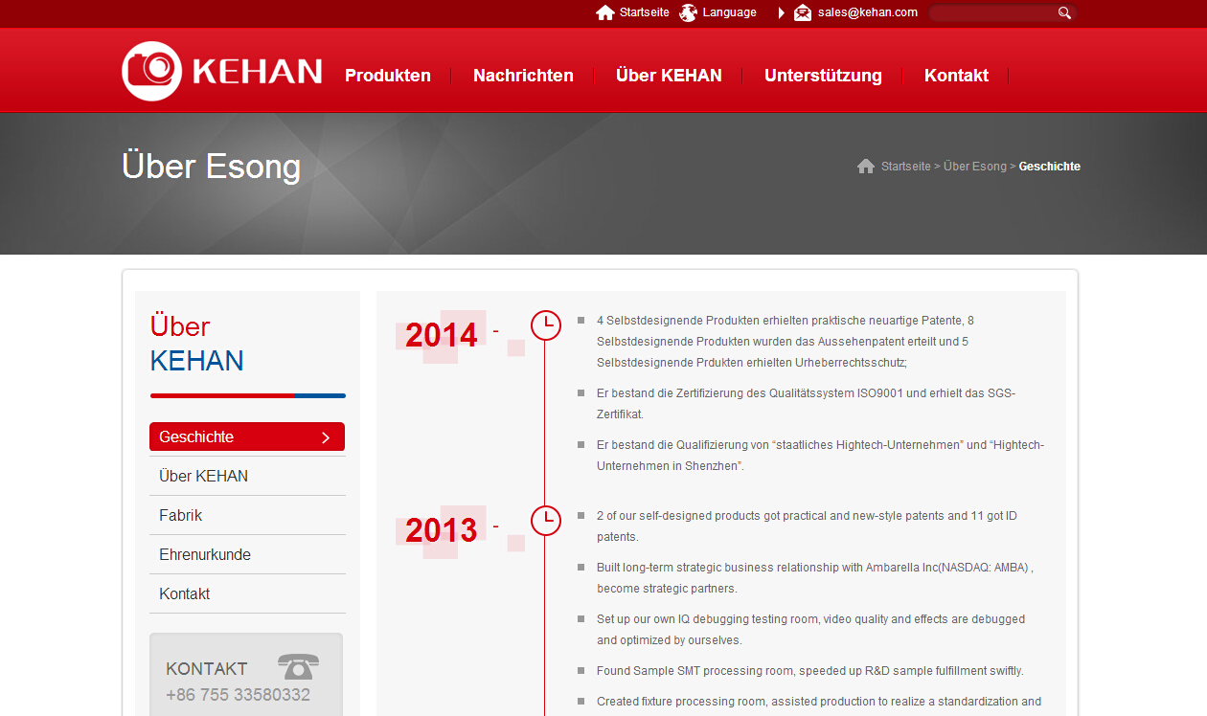Open the Über KEHAN navigation menu
The height and width of the screenshot is (716, 1207).
669,76
